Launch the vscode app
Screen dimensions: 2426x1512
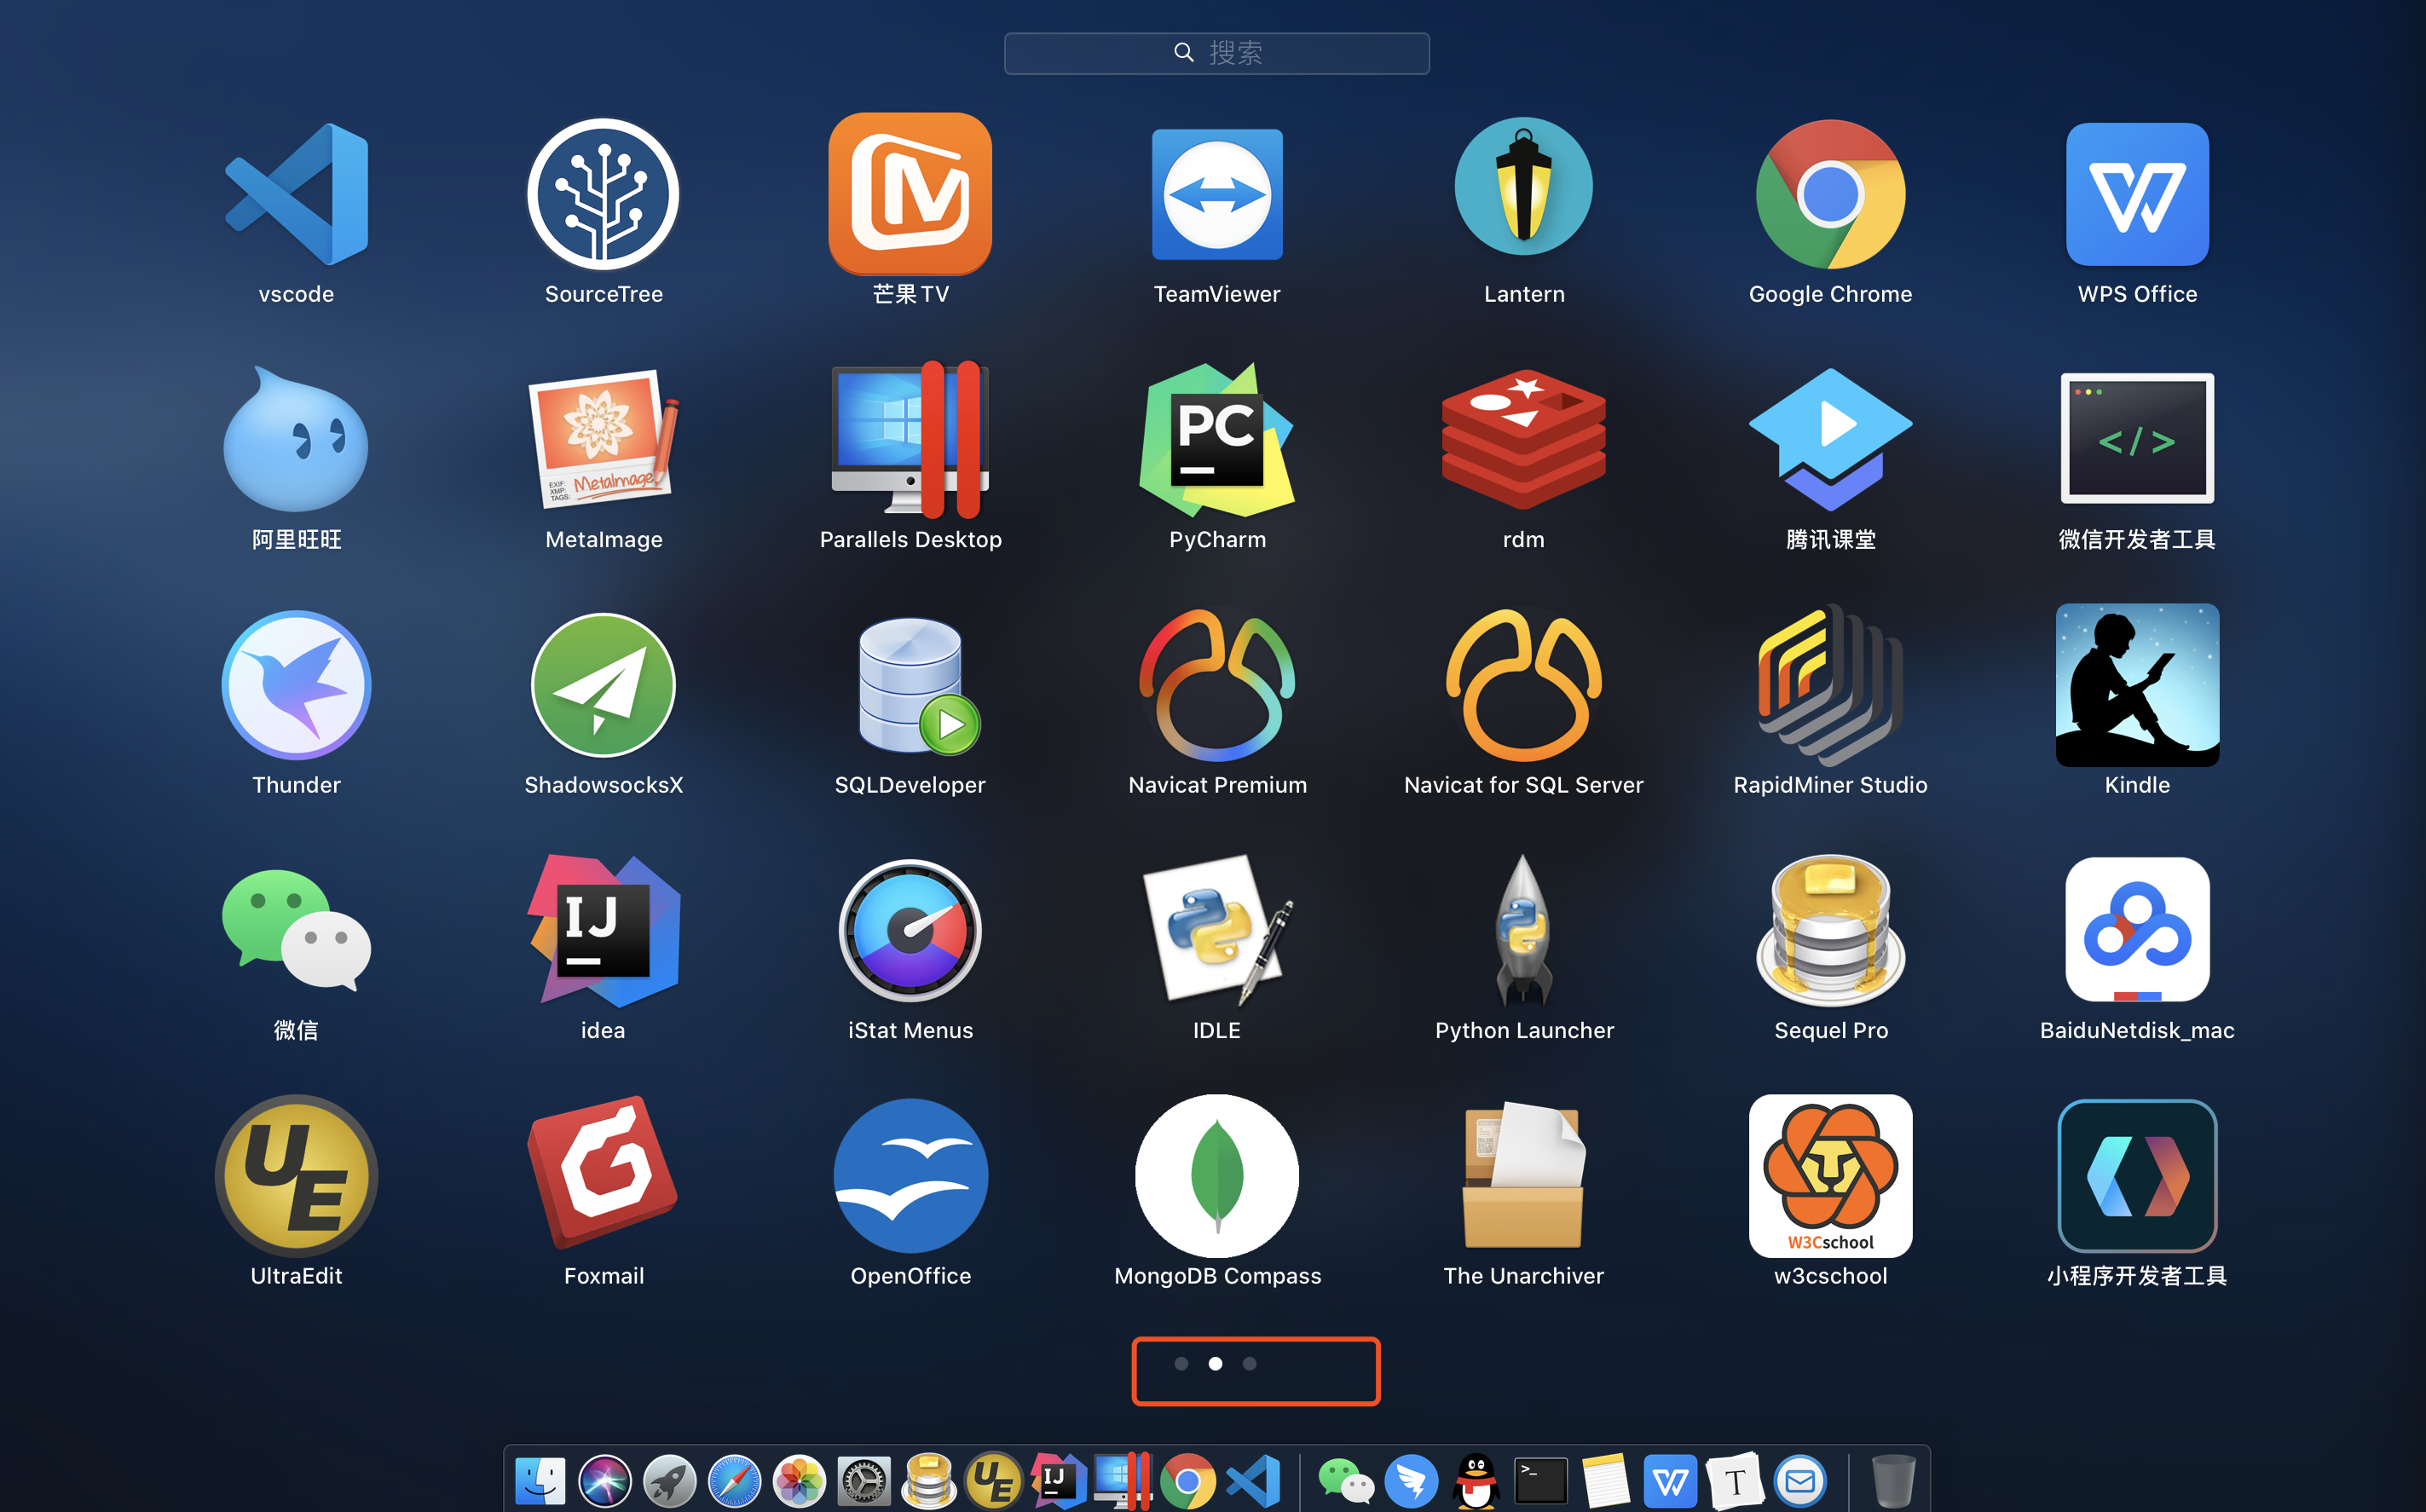pos(296,195)
